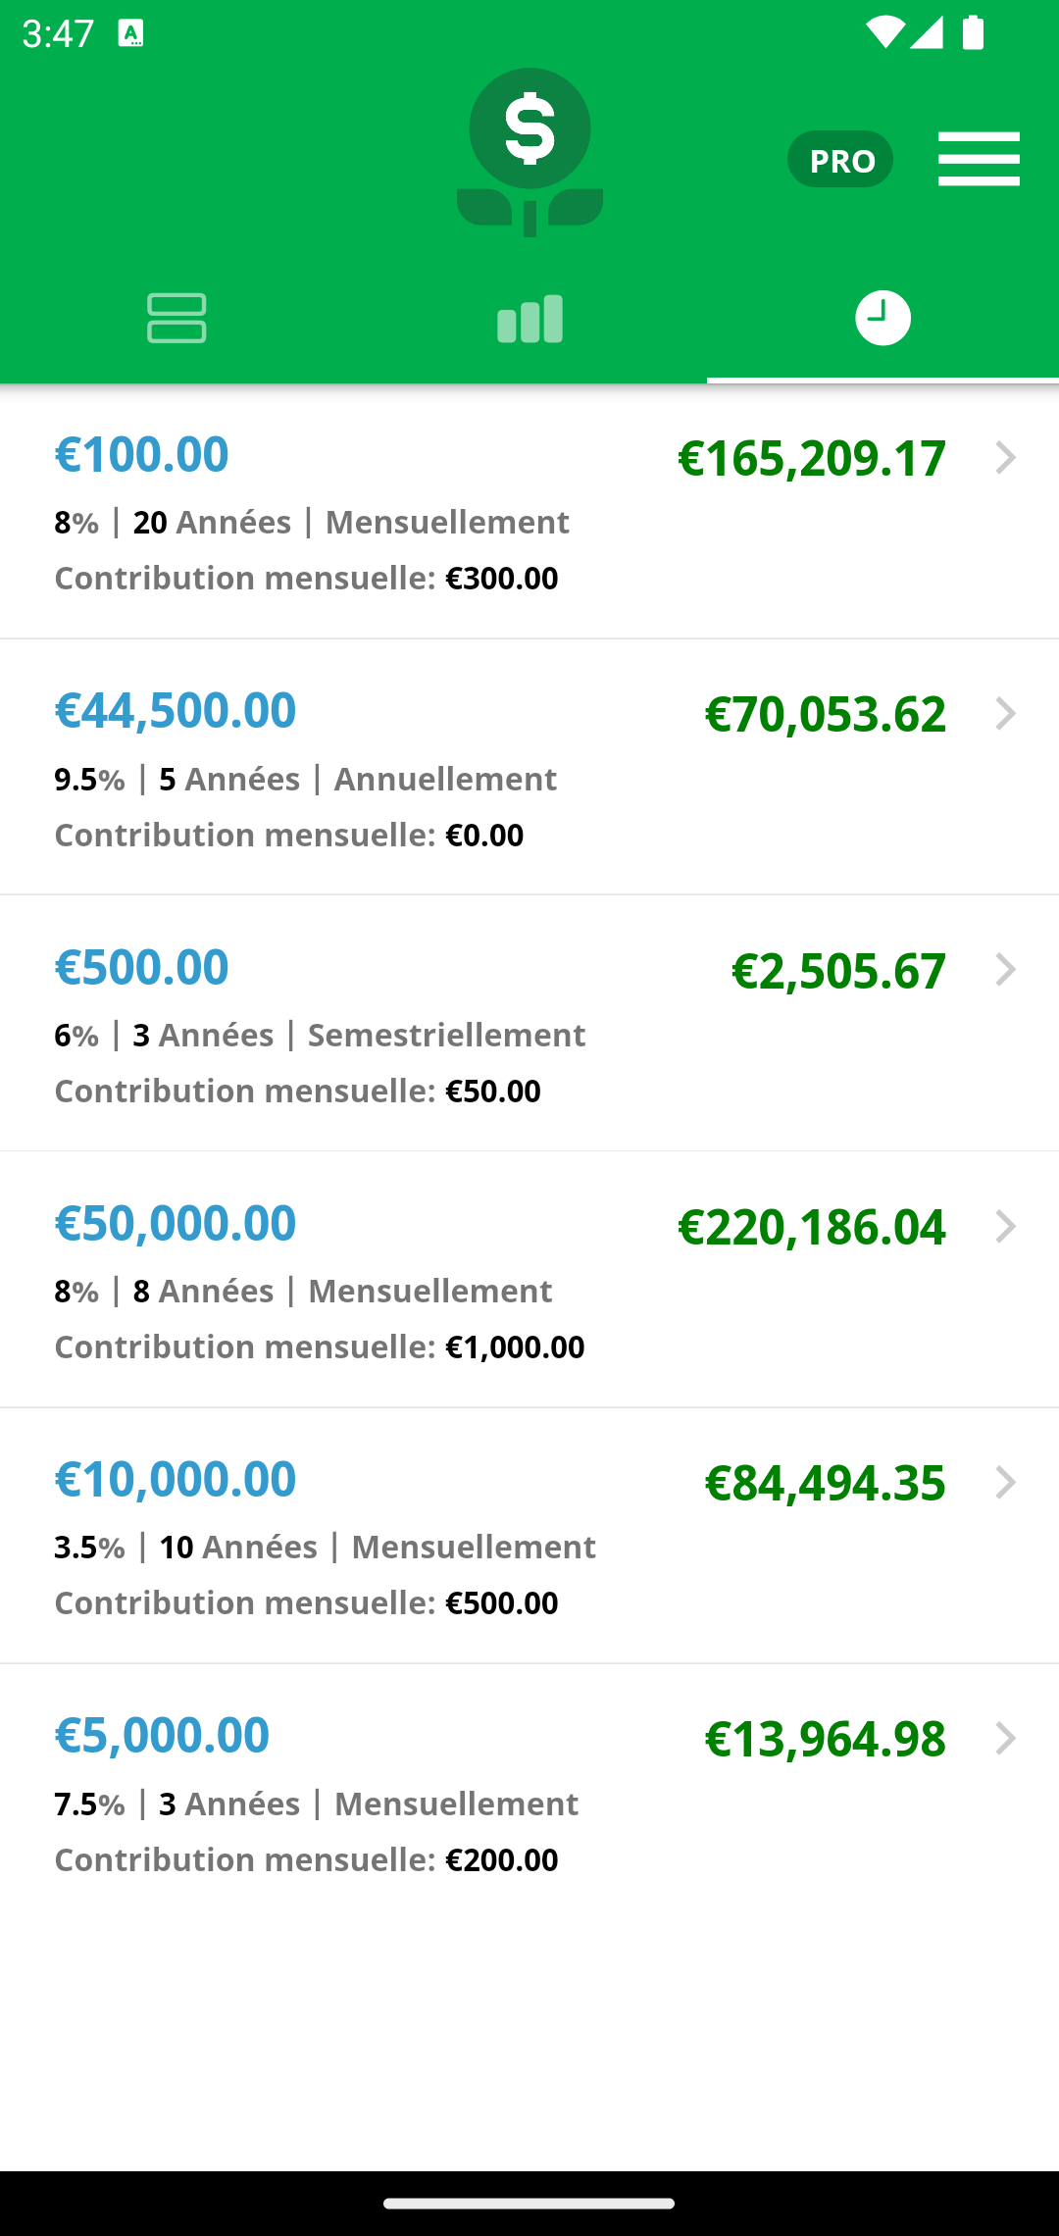The width and height of the screenshot is (1059, 2236).
Task: Expand the €84,494.35 entry chevron
Action: (1005, 1483)
